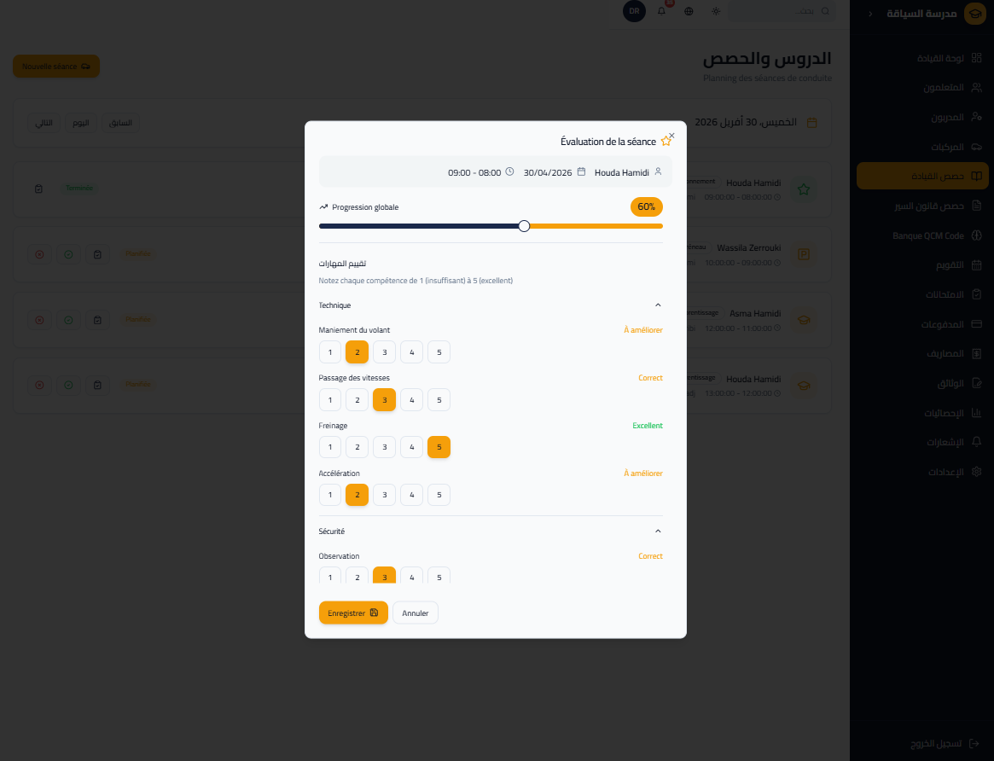Click the globe language icon
The image size is (994, 761).
[x=689, y=11]
